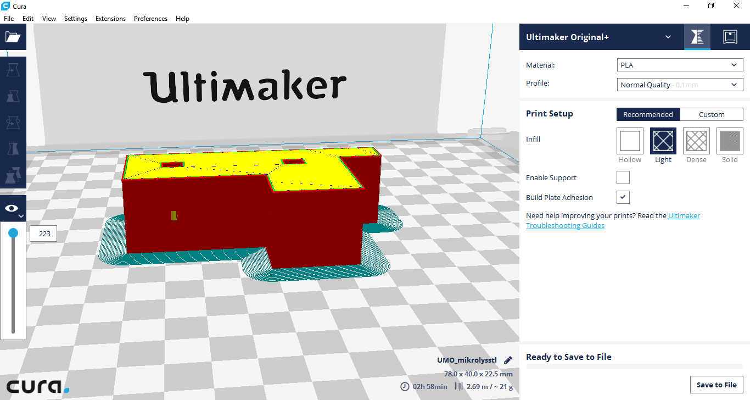
Task: Select the Mirror tool in the left toolbar
Action: click(13, 149)
